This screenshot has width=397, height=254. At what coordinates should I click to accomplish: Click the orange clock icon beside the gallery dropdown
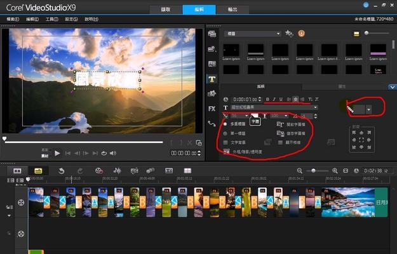coord(301,34)
